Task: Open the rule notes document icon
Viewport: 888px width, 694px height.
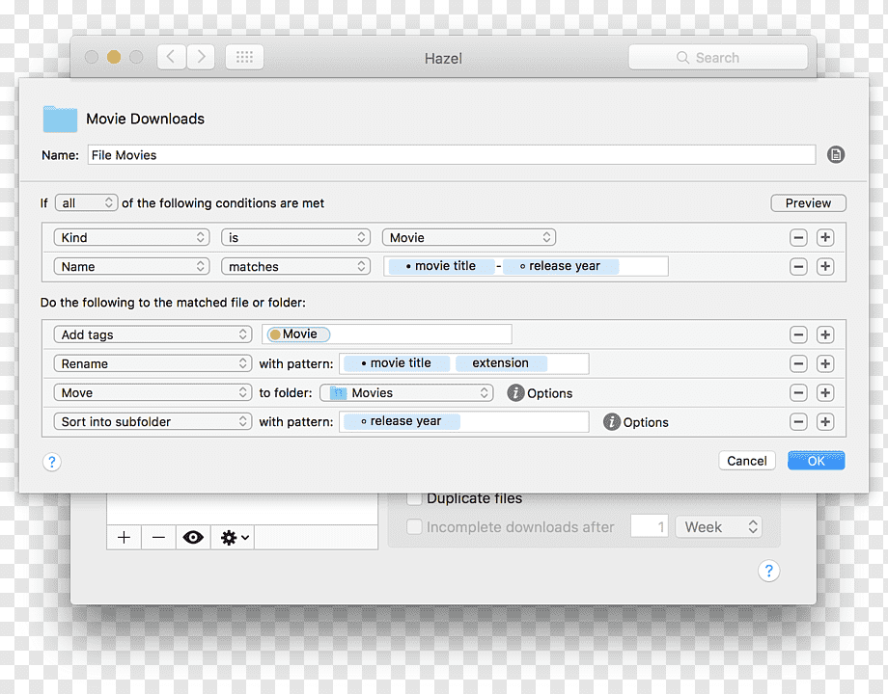Action: point(835,154)
